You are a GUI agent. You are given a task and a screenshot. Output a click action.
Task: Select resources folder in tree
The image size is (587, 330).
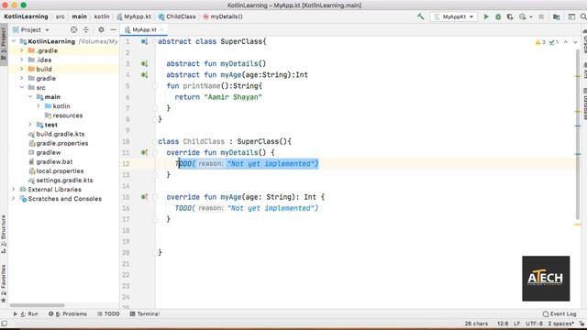63,115
